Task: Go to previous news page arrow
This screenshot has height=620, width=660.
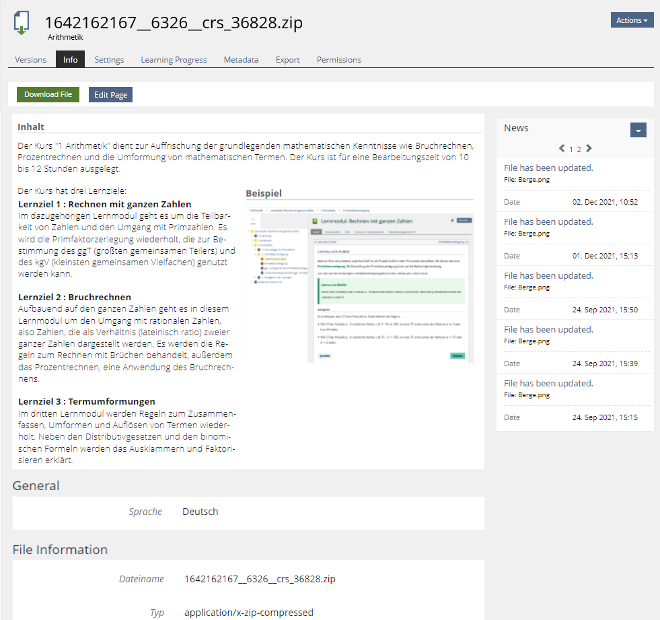Action: pos(562,149)
